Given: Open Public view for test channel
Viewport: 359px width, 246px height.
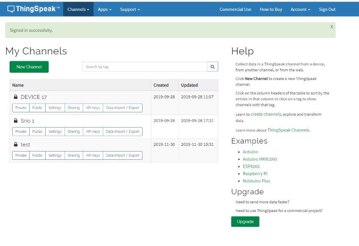Looking at the screenshot, I should point(37,155).
